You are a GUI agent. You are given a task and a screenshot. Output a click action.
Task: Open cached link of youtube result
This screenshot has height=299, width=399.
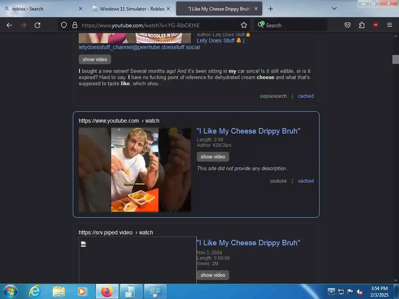coord(306,181)
